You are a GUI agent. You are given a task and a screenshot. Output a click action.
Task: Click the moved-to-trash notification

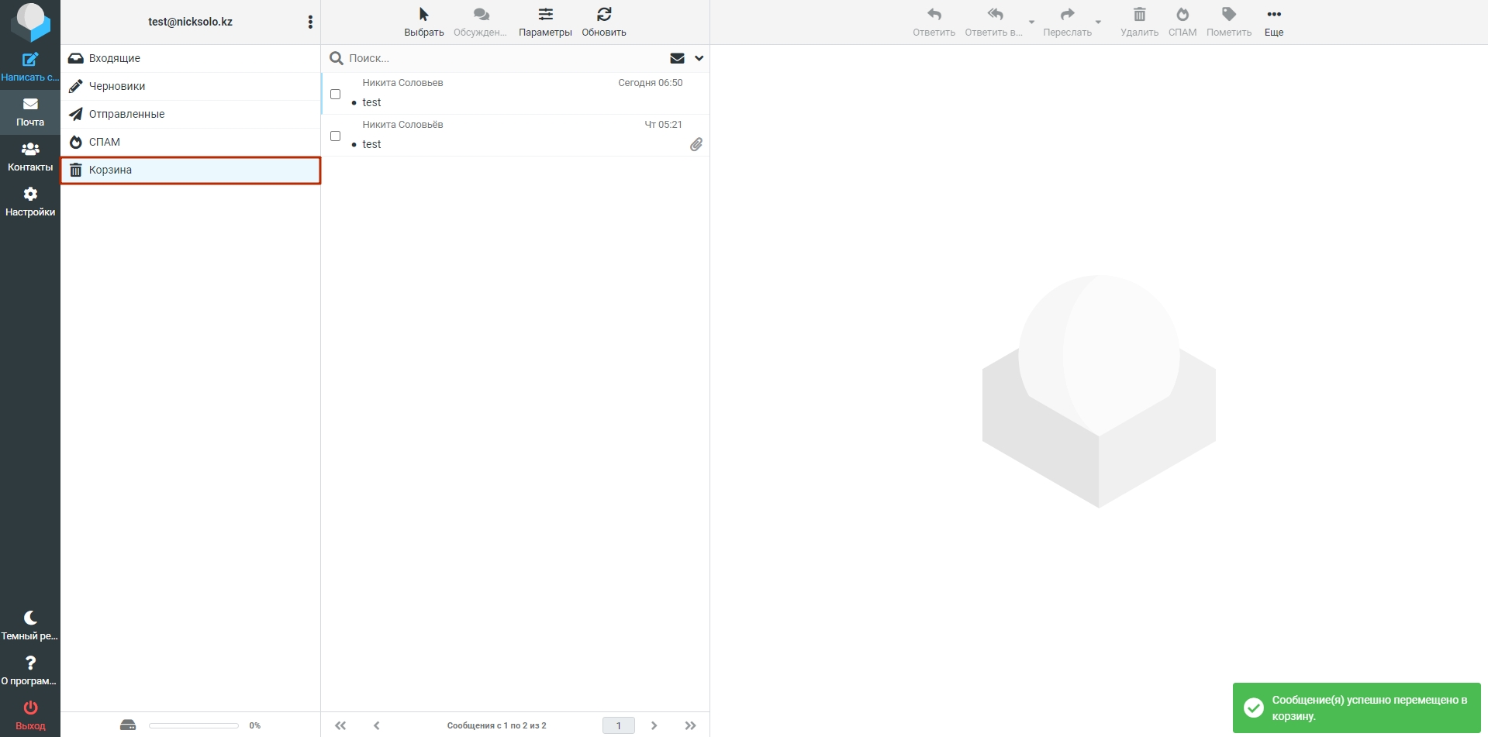coord(1357,708)
